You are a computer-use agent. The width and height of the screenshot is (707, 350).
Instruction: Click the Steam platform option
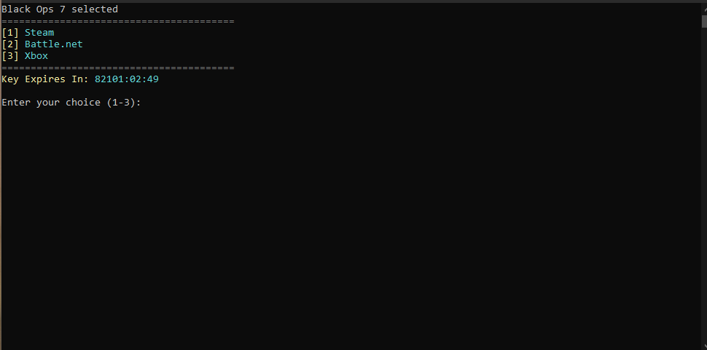(39, 33)
